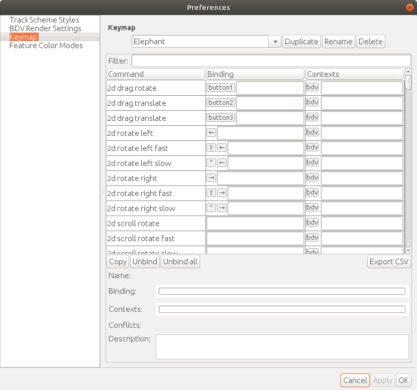
Task: Click the button2 binding tag
Action: pos(221,103)
